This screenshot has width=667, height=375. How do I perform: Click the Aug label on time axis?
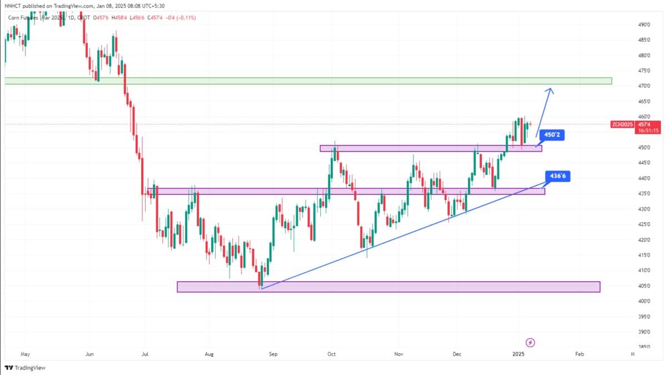tap(209, 353)
